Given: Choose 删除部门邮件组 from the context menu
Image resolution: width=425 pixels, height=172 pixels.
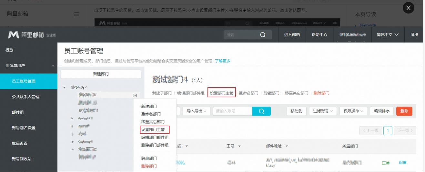Looking at the screenshot, I should tap(155, 145).
